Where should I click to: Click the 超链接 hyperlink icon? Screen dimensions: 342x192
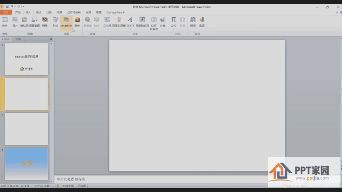[88, 22]
